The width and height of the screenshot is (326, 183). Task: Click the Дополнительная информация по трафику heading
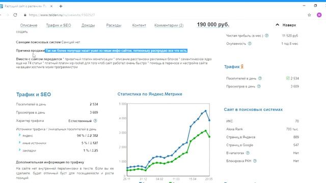50,162
